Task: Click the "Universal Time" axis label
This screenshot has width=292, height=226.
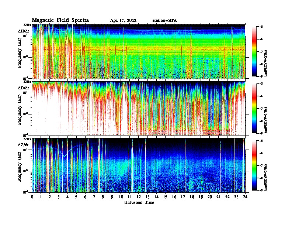Action: pos(139,202)
